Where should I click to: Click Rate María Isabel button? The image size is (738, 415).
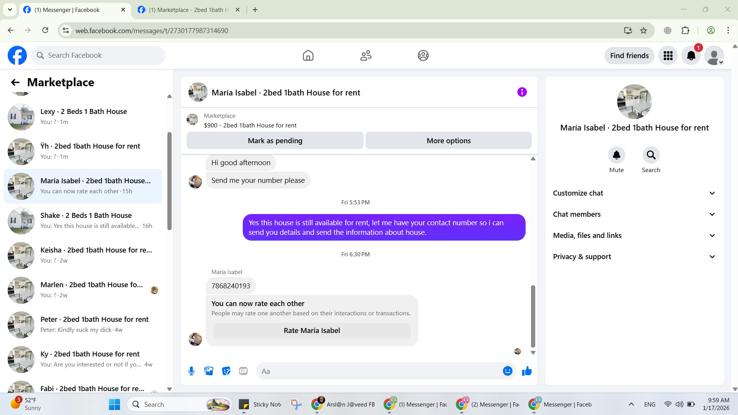312,331
